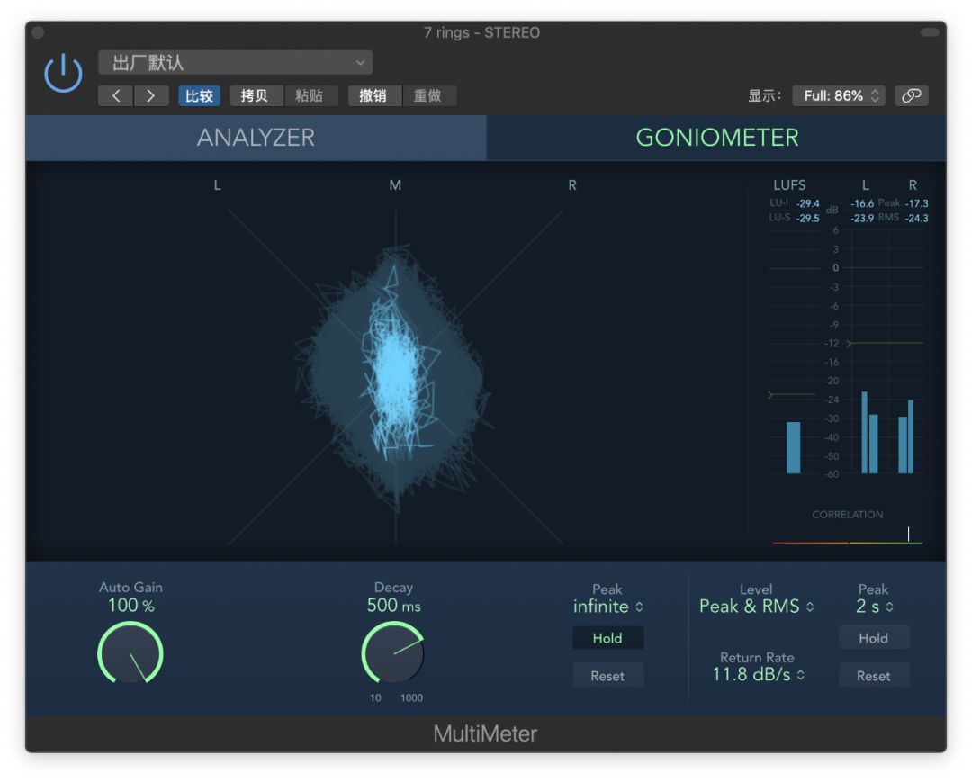Click the LU-I -29.4 reading

(807, 203)
